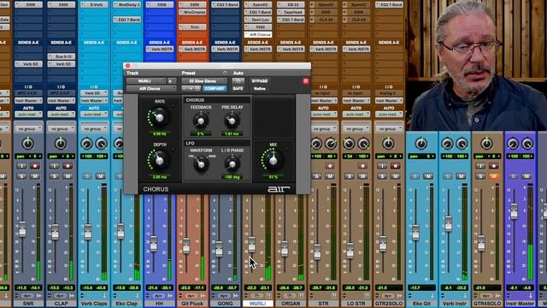Enable input monitoring on CLAP track

coord(55,166)
